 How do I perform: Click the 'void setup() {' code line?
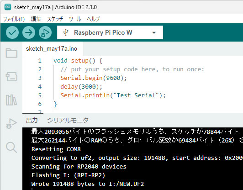click(78, 61)
